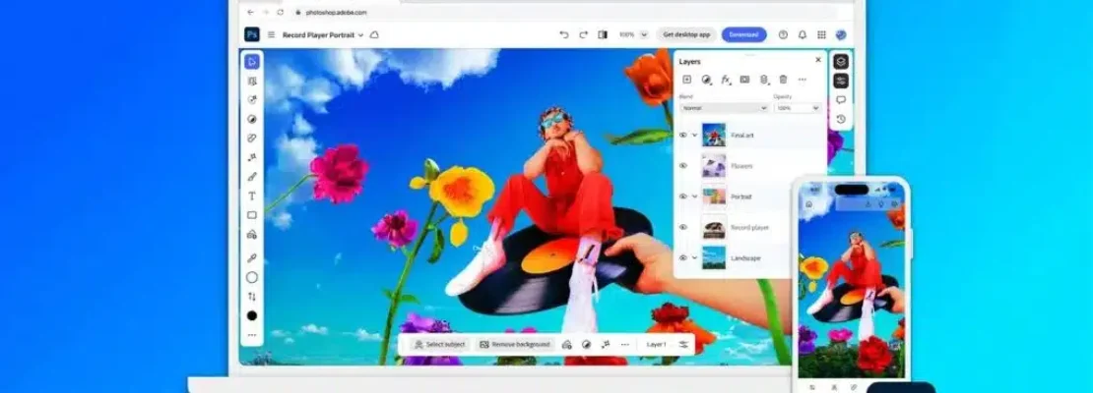Hide the Portrait layer
The image size is (1093, 393).
point(683,196)
